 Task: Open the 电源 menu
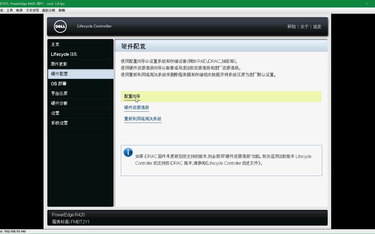click(19, 10)
